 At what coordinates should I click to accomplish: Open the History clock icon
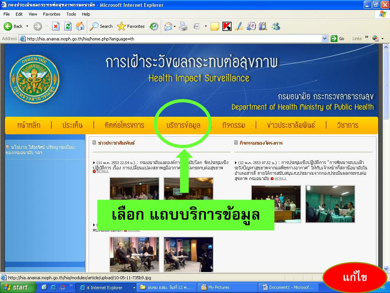pos(154,26)
